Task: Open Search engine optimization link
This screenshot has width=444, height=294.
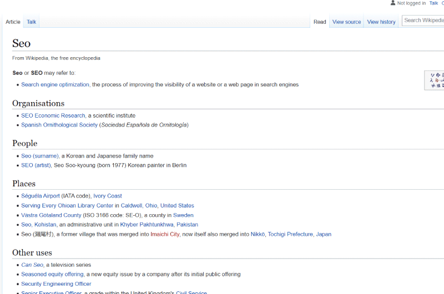Action: click(x=55, y=85)
